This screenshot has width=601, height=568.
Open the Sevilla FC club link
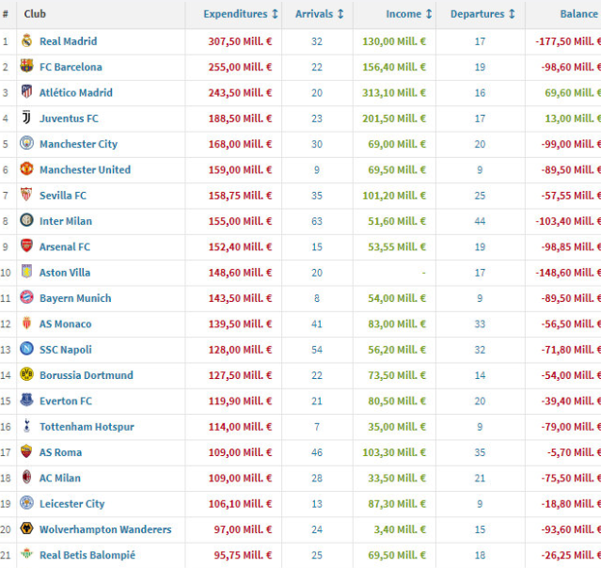click(x=63, y=195)
